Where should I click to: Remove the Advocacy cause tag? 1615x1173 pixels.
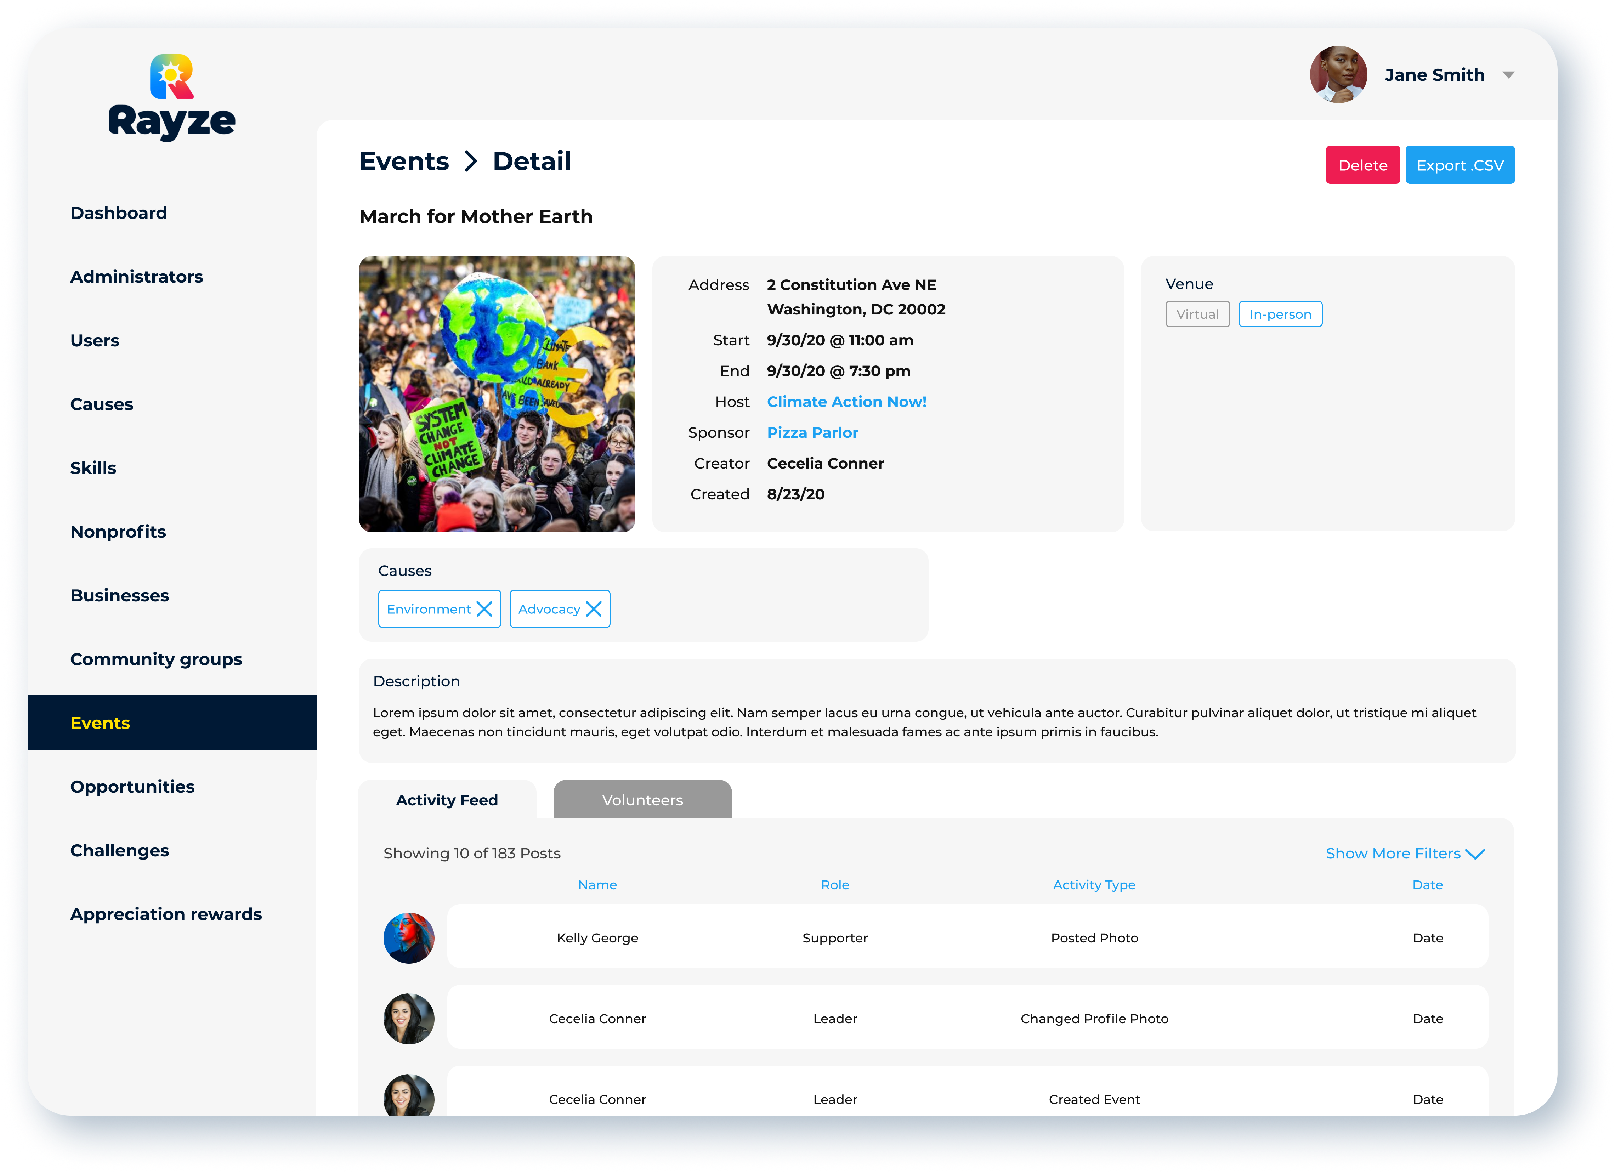click(593, 609)
